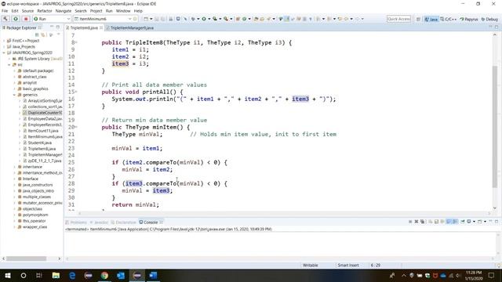Open the Navigate menu

64,11
